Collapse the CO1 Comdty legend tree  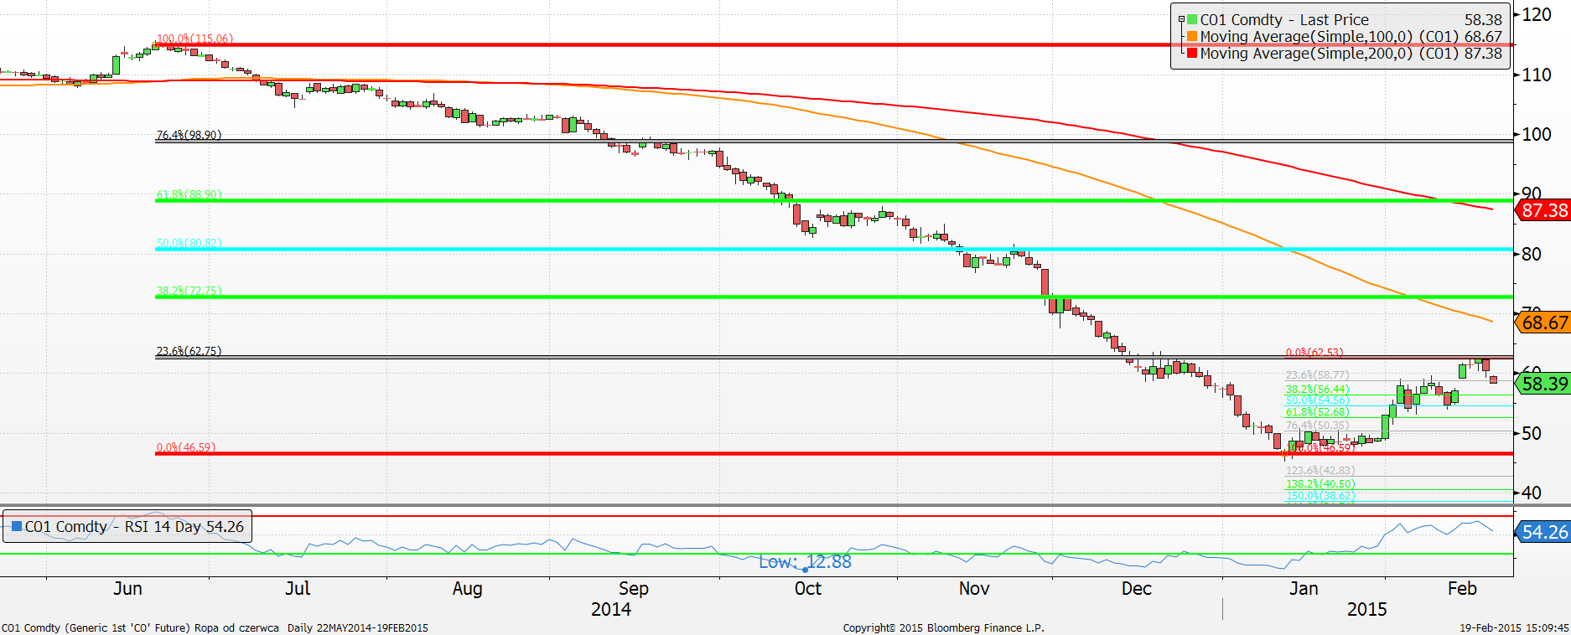click(1182, 19)
